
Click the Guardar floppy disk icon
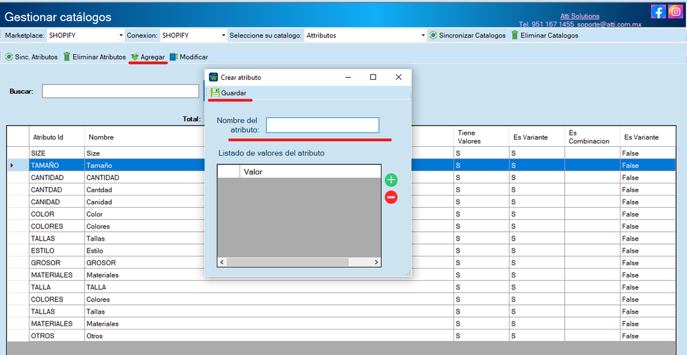[x=215, y=92]
